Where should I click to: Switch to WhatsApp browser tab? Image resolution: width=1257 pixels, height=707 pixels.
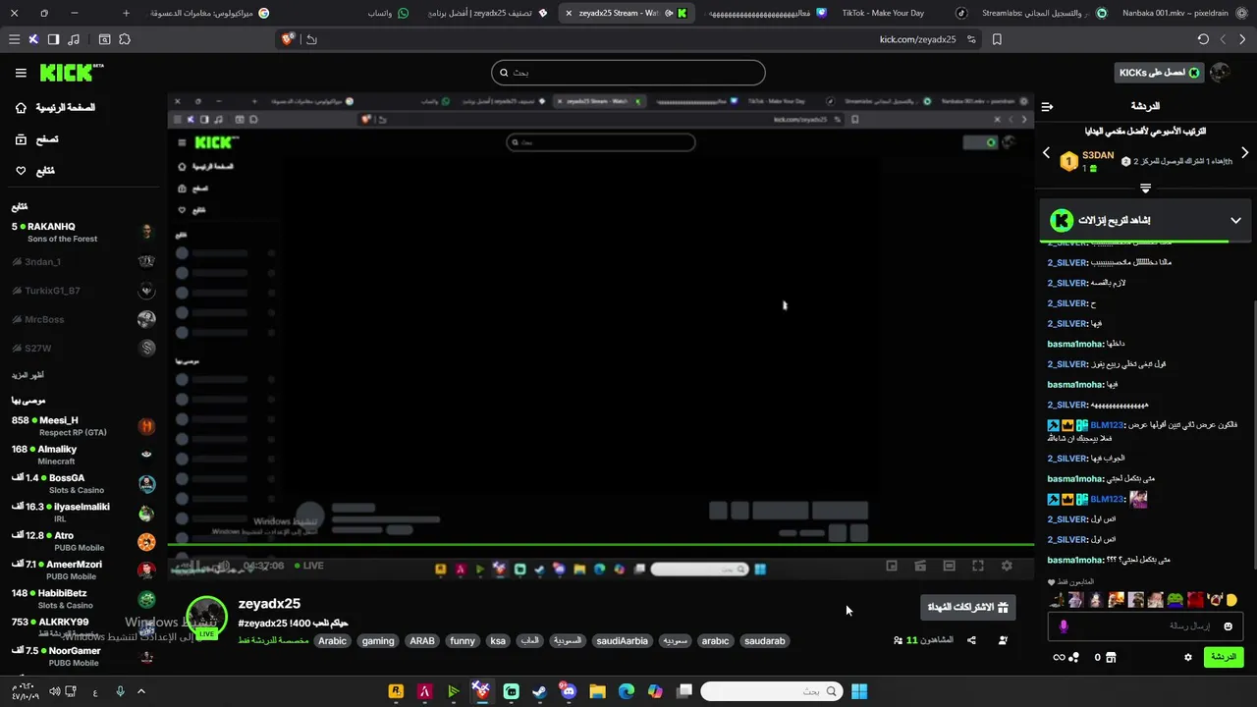(x=388, y=13)
